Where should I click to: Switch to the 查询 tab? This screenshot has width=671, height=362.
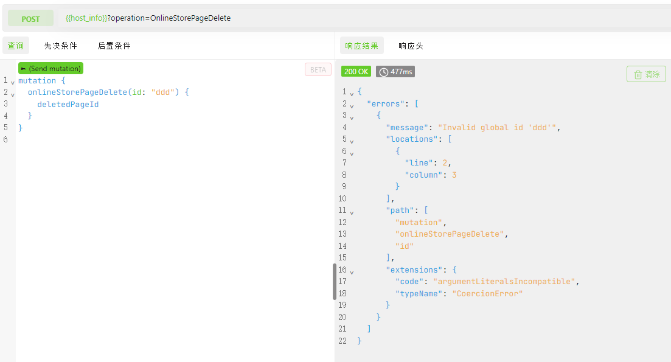click(x=16, y=46)
